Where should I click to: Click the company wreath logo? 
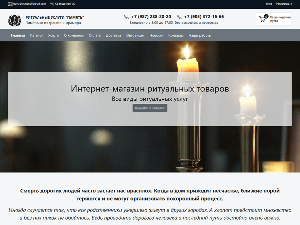coord(15,21)
